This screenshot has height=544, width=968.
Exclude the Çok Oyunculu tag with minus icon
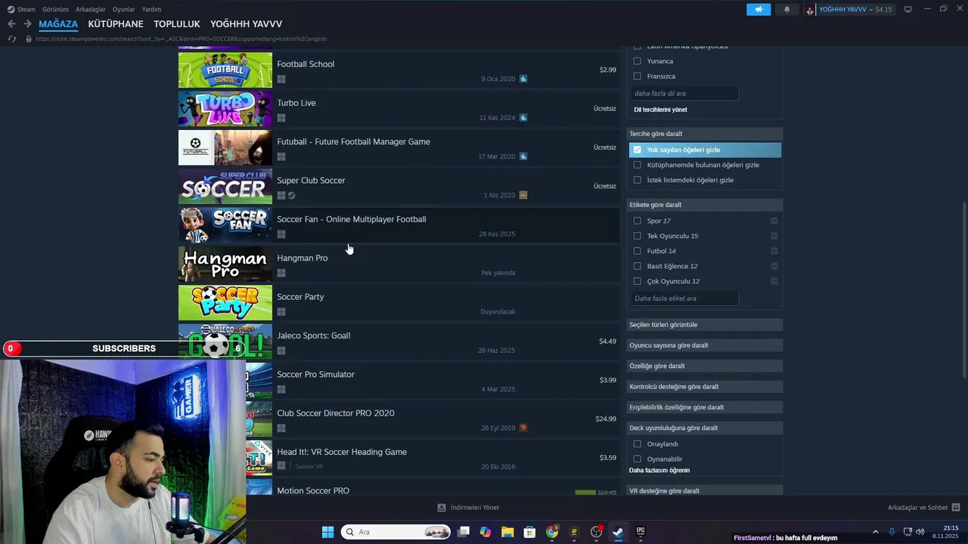[774, 281]
